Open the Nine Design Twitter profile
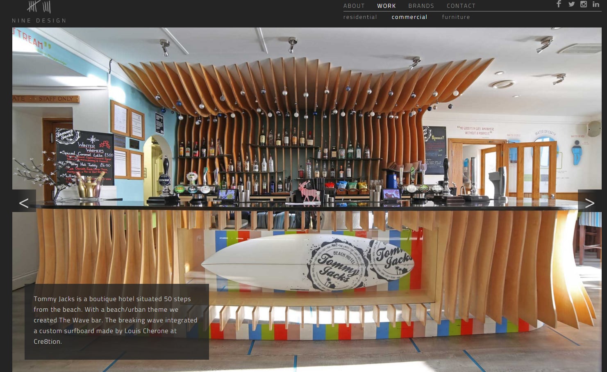This screenshot has width=607, height=372. (x=571, y=4)
